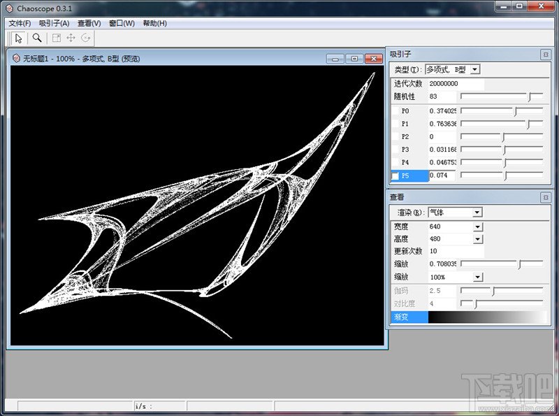Click the document icon of 无标题1 window
This screenshot has height=416, width=559.
coord(16,59)
